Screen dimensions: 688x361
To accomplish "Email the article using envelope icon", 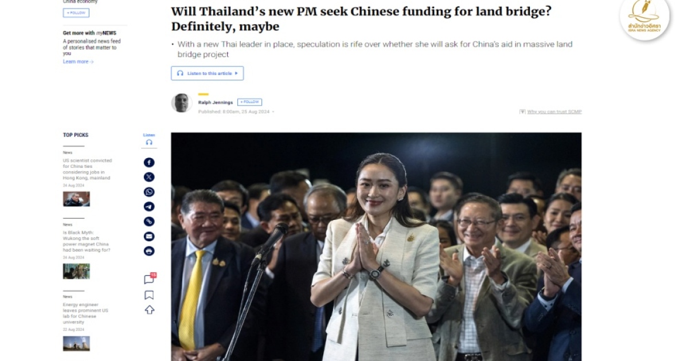I will point(149,236).
